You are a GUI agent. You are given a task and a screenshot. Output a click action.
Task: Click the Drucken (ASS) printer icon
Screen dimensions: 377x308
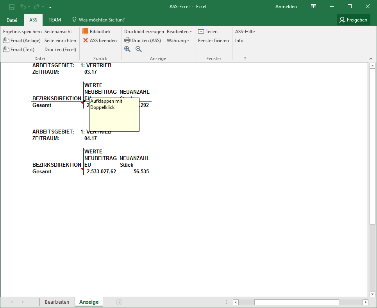tap(127, 40)
